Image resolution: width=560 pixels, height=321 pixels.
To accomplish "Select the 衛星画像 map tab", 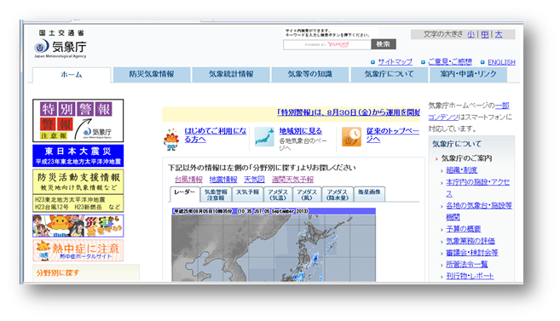I will [x=369, y=194].
